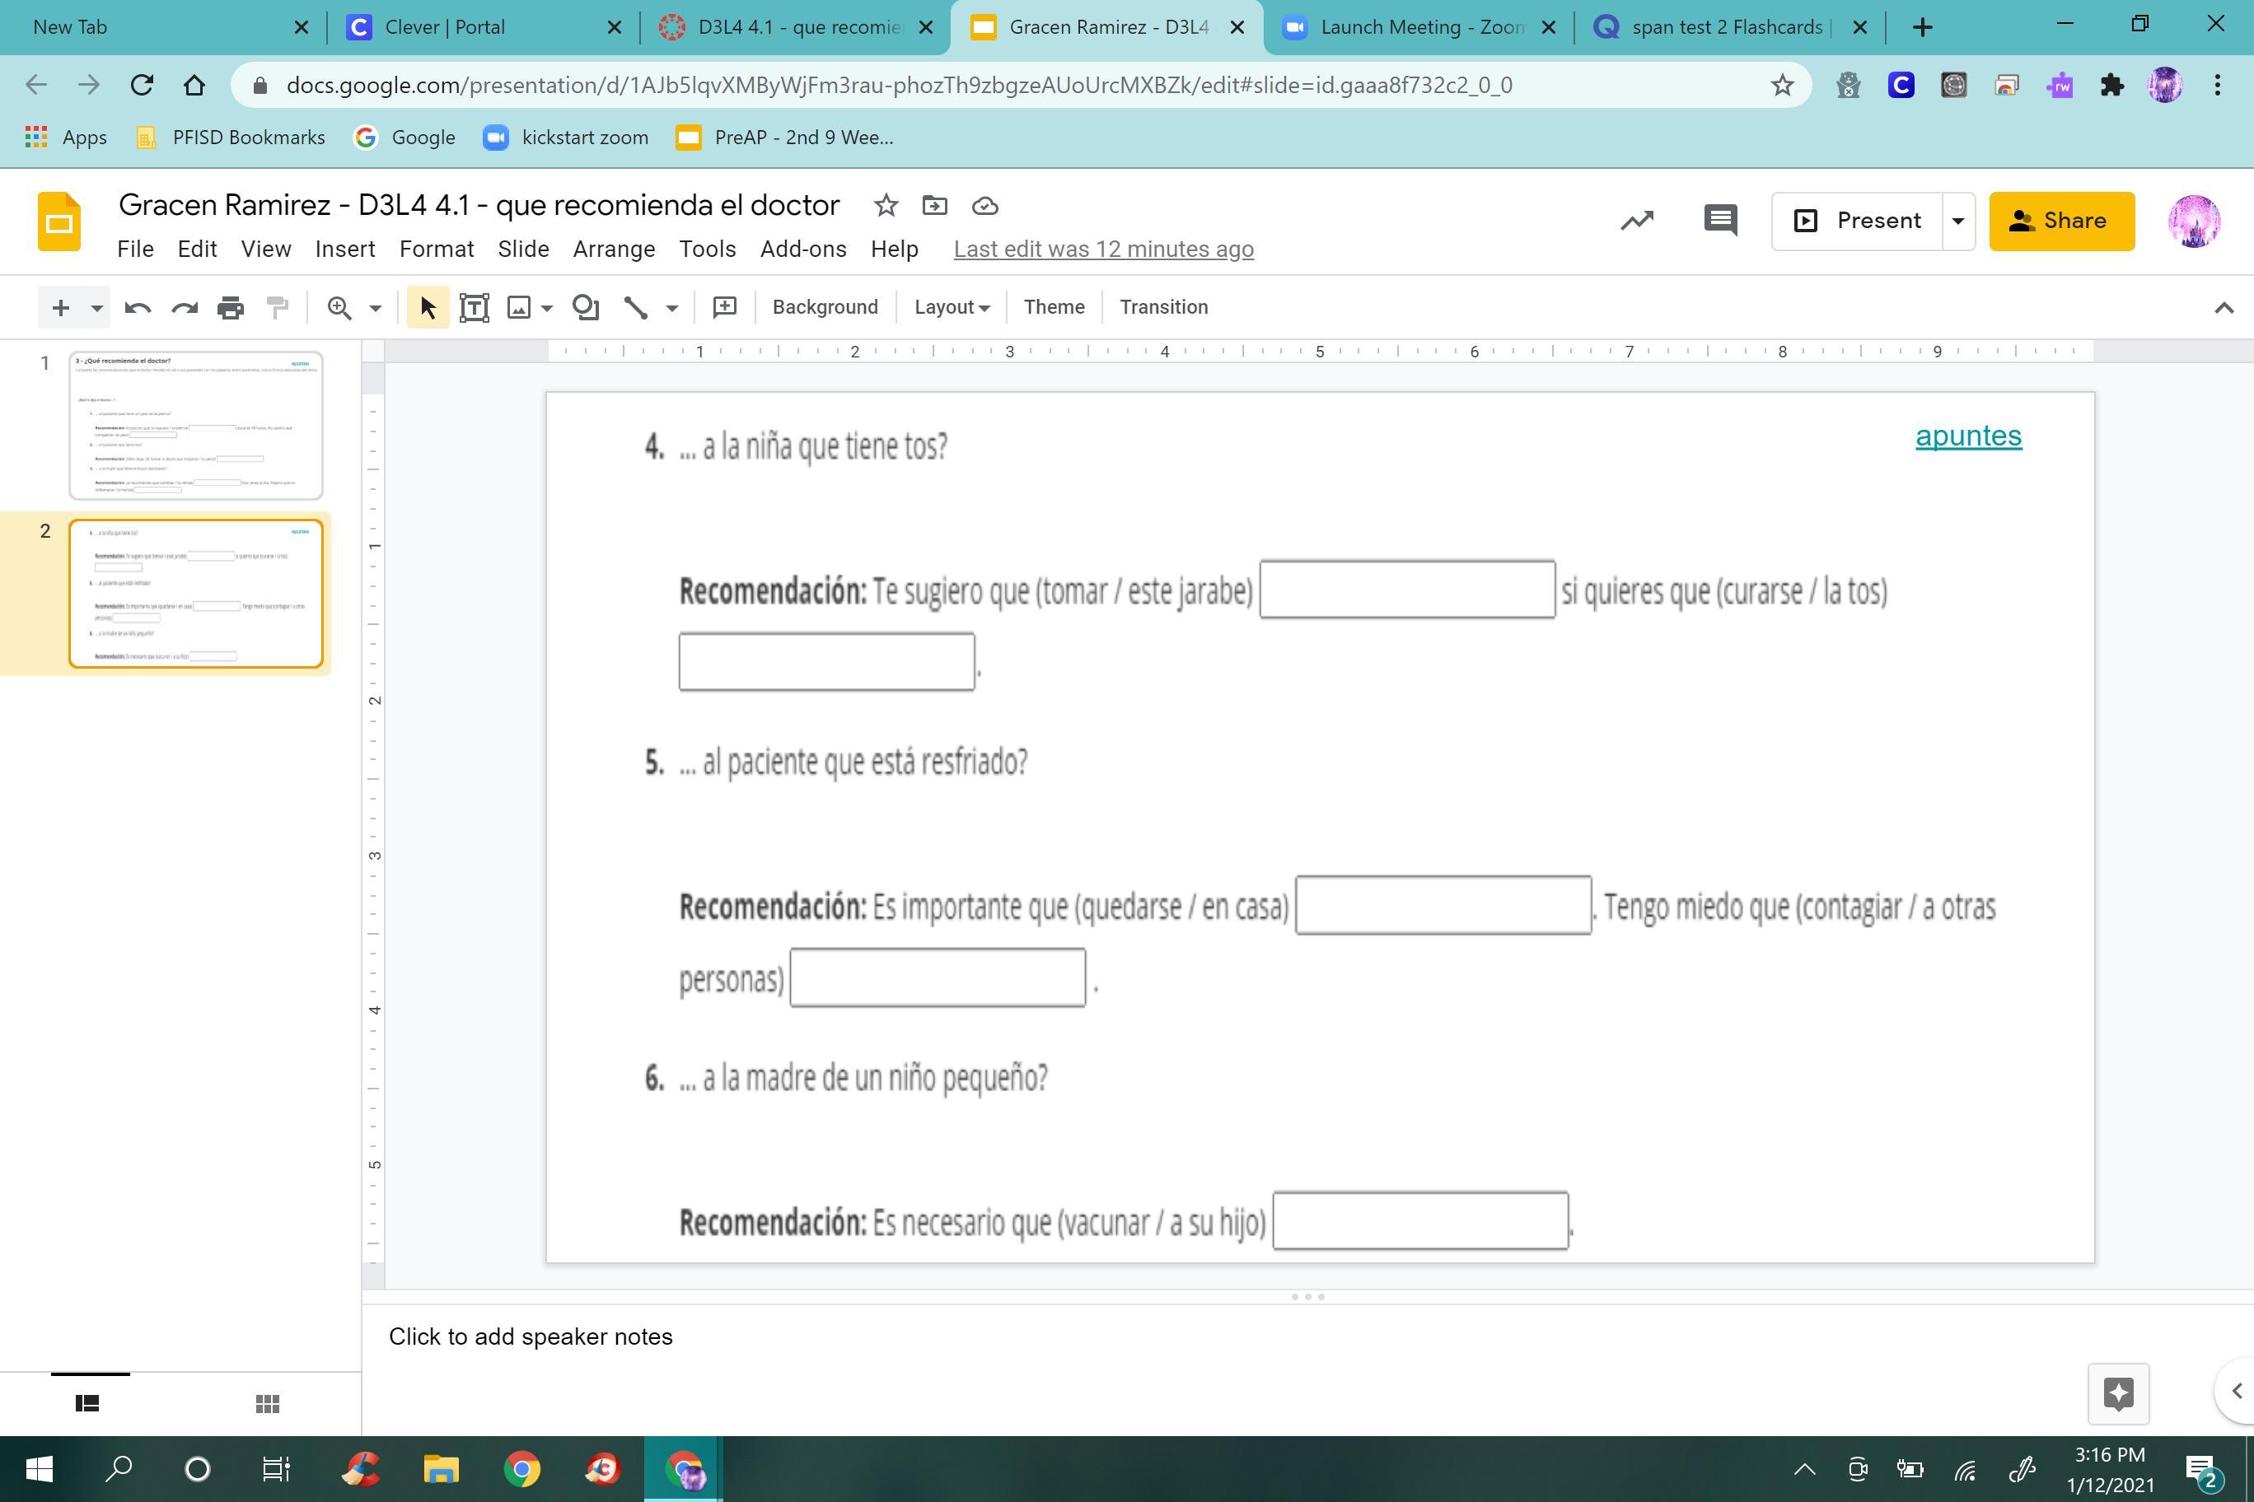Open comment history speech bubble icon
The width and height of the screenshot is (2254, 1502).
tap(1720, 221)
